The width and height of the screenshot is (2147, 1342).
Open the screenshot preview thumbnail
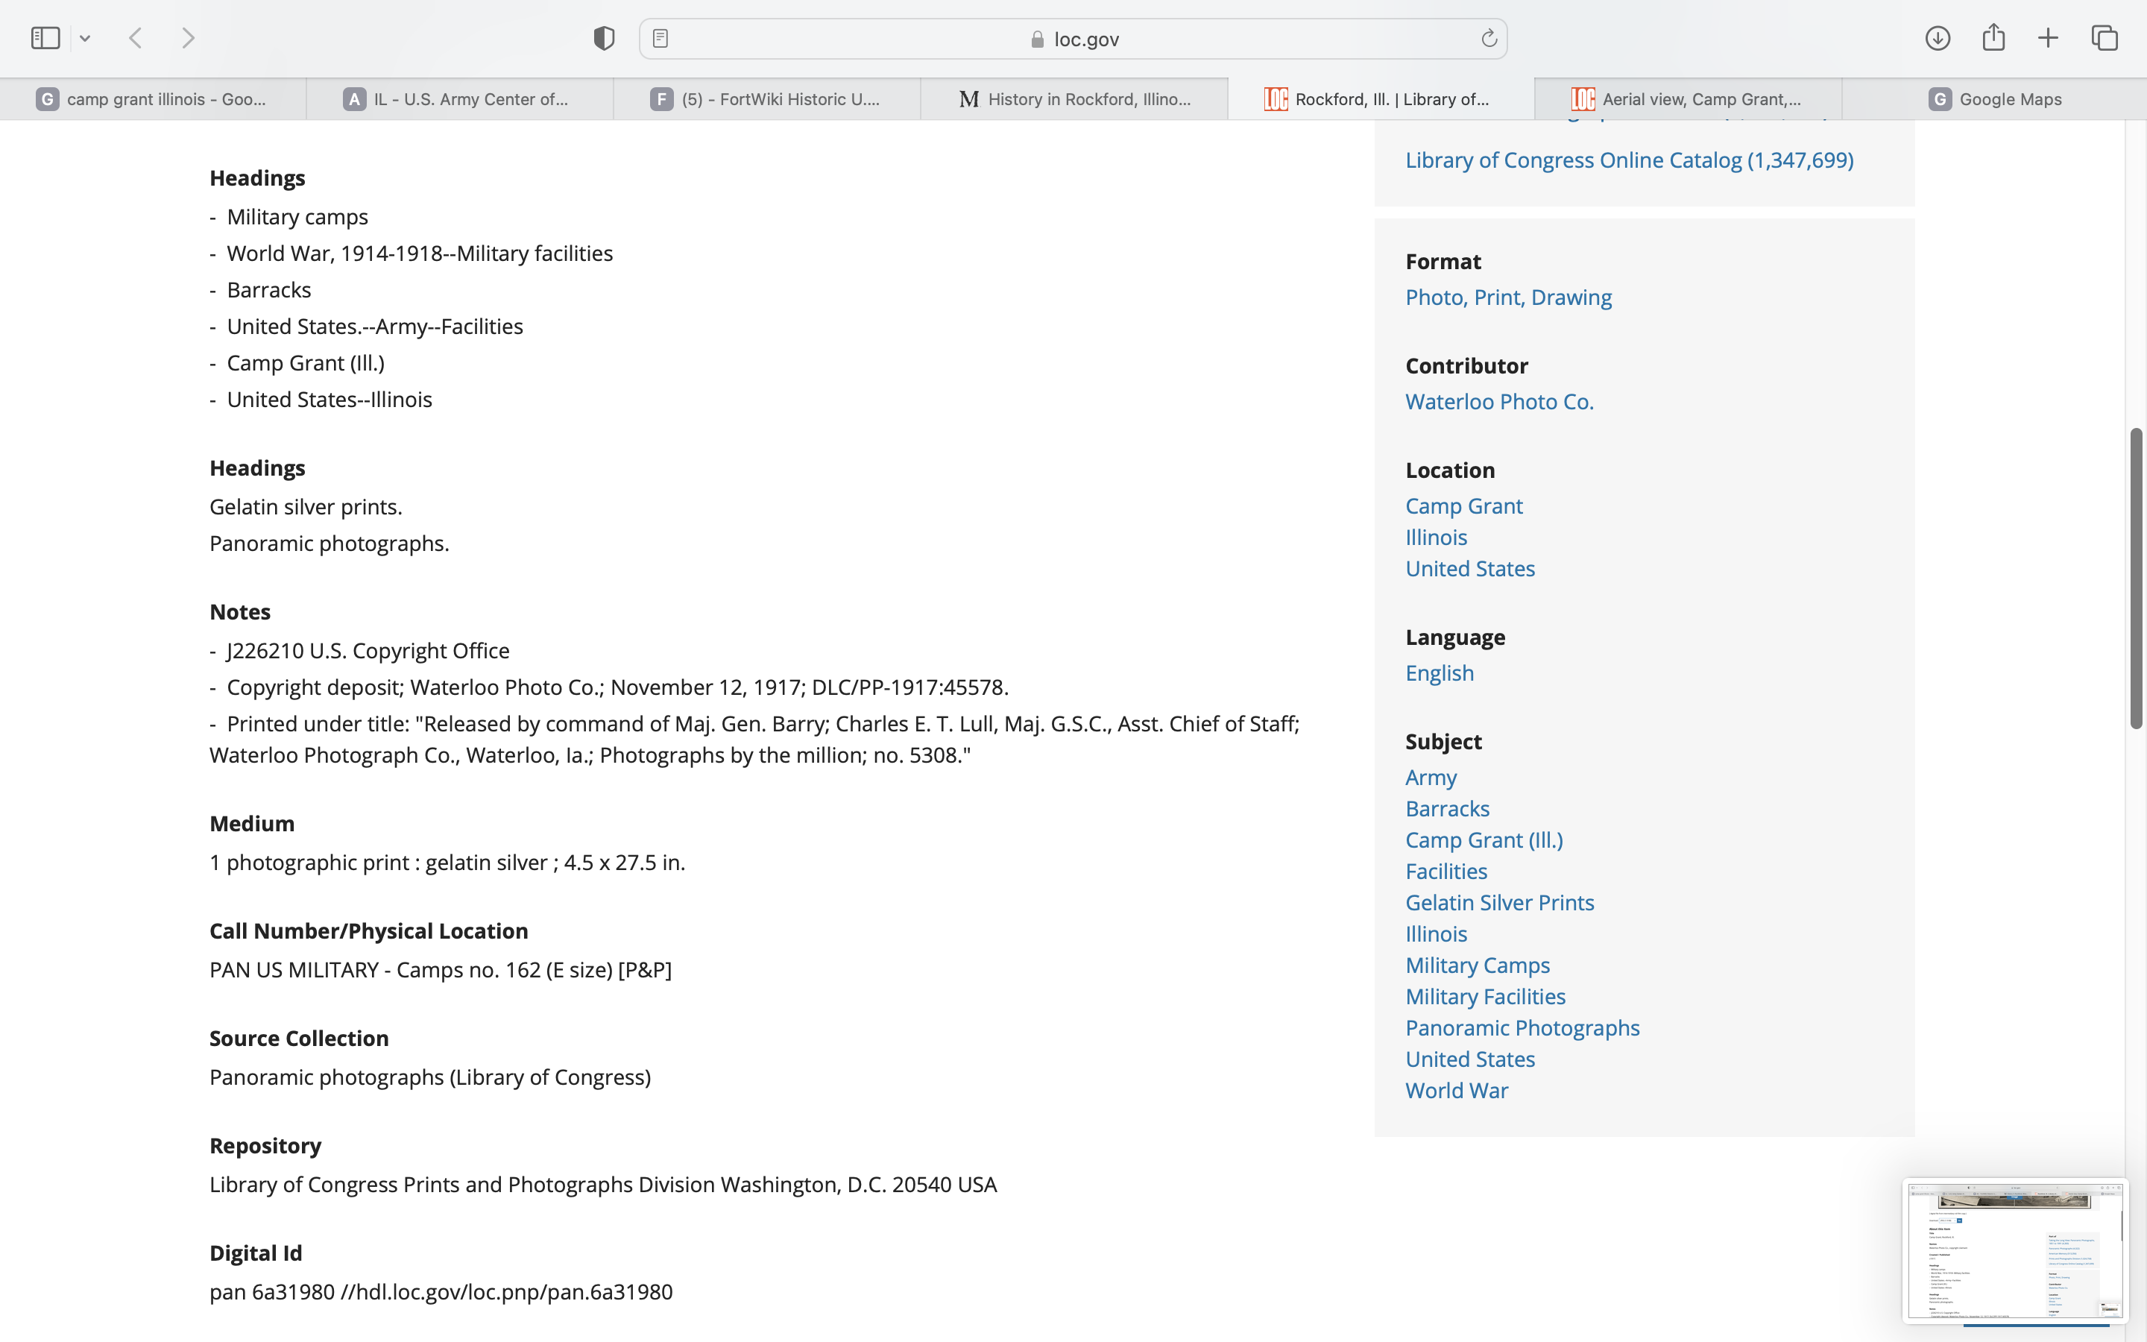(x=2014, y=1250)
